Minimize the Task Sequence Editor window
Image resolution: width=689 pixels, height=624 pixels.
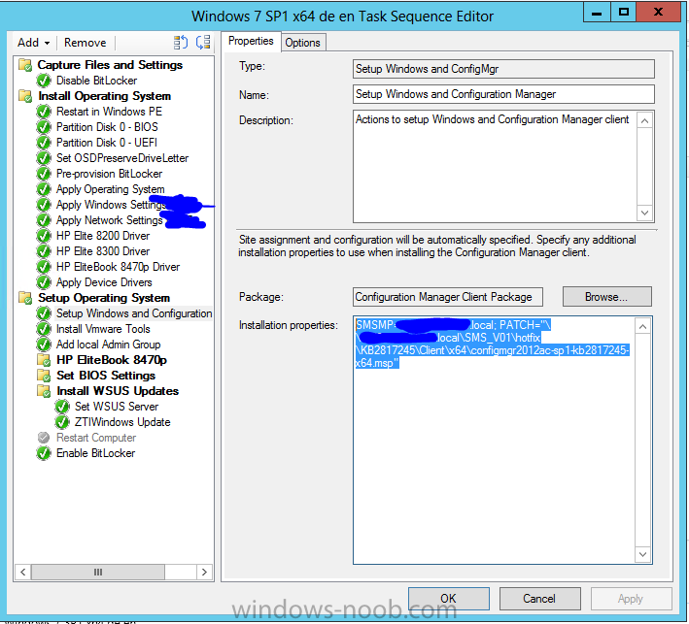597,12
